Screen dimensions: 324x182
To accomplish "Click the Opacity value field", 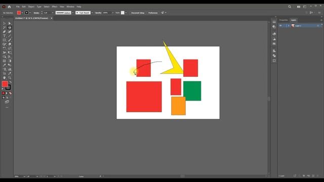I will [x=107, y=13].
